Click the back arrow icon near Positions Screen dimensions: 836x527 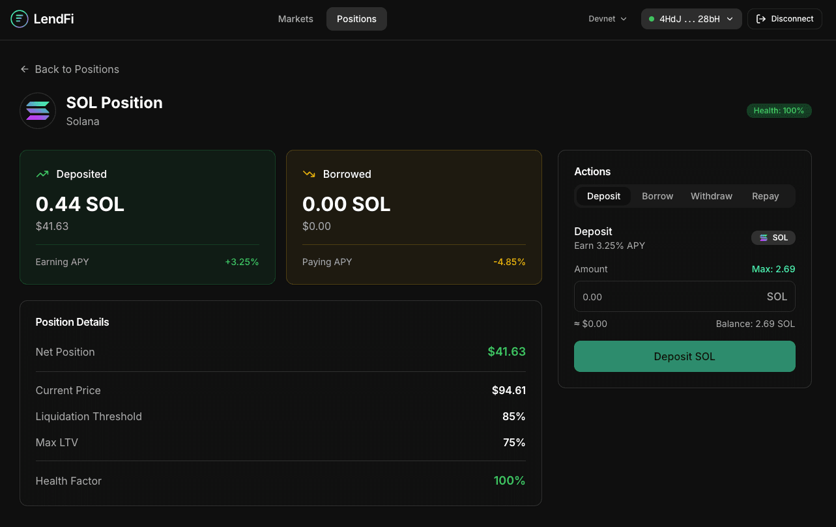point(25,69)
